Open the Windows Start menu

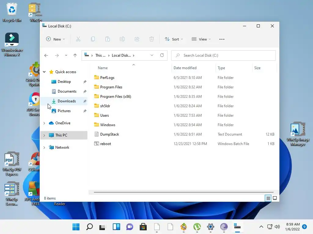pos(76,227)
